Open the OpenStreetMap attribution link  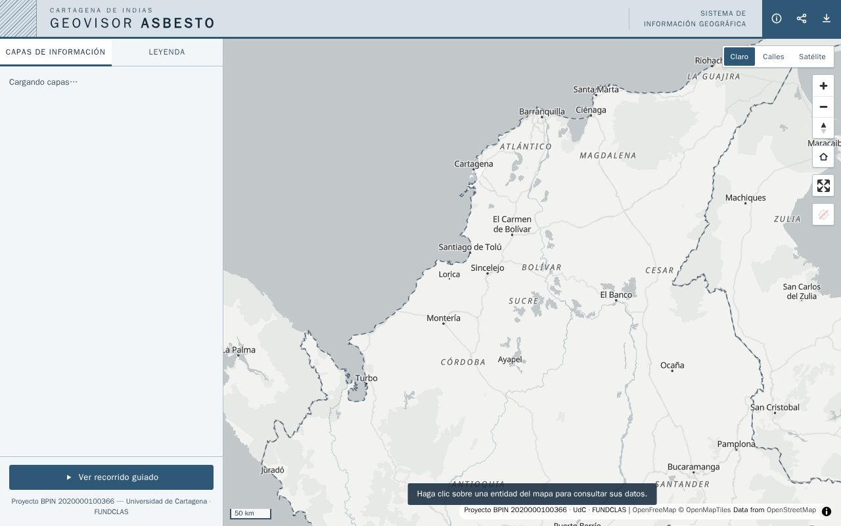[x=791, y=510]
